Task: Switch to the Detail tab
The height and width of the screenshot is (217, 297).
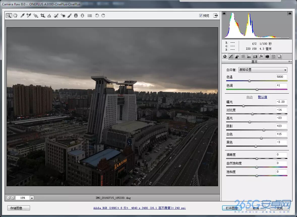Action: tap(237, 56)
